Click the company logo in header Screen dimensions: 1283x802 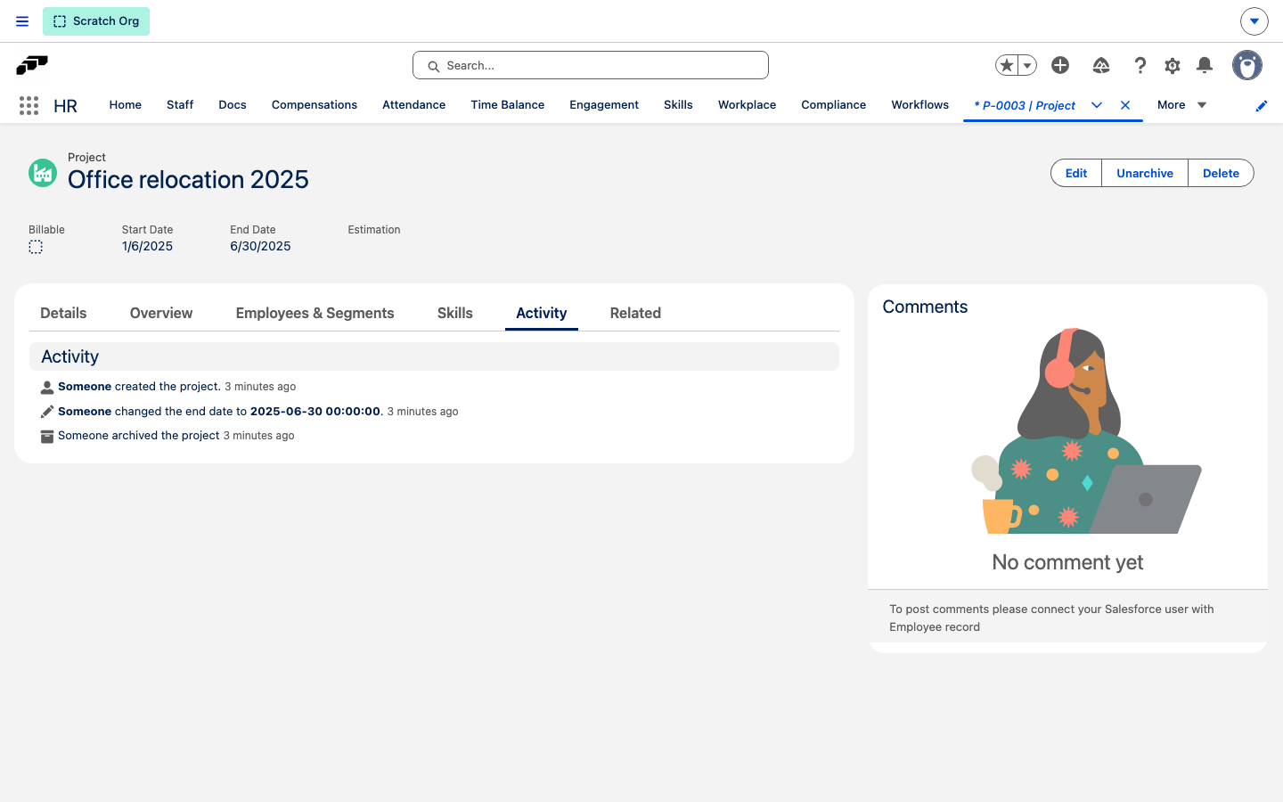coord(32,65)
